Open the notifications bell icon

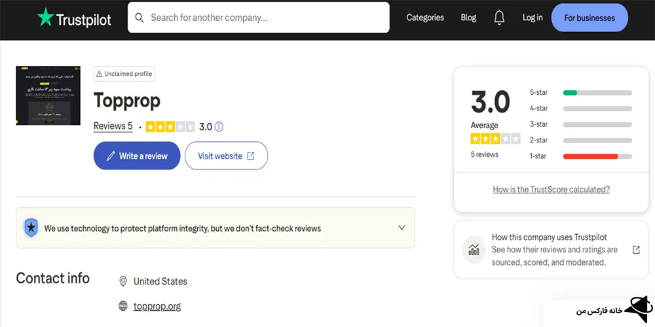coord(500,18)
